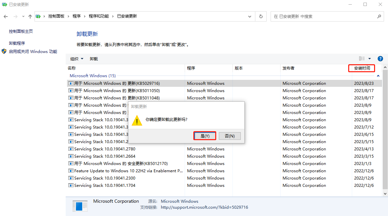The height and width of the screenshot is (216, 388).
Task: Click the blue Help question mark icon
Action: [x=380, y=59]
